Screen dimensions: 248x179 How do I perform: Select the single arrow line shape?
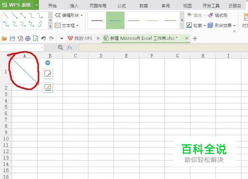click(14, 16)
